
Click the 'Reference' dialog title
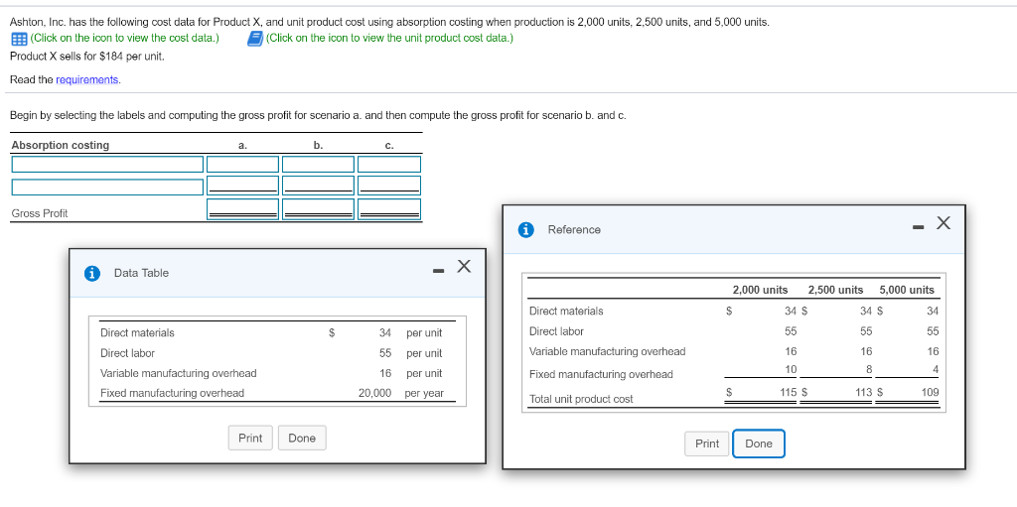coord(575,229)
